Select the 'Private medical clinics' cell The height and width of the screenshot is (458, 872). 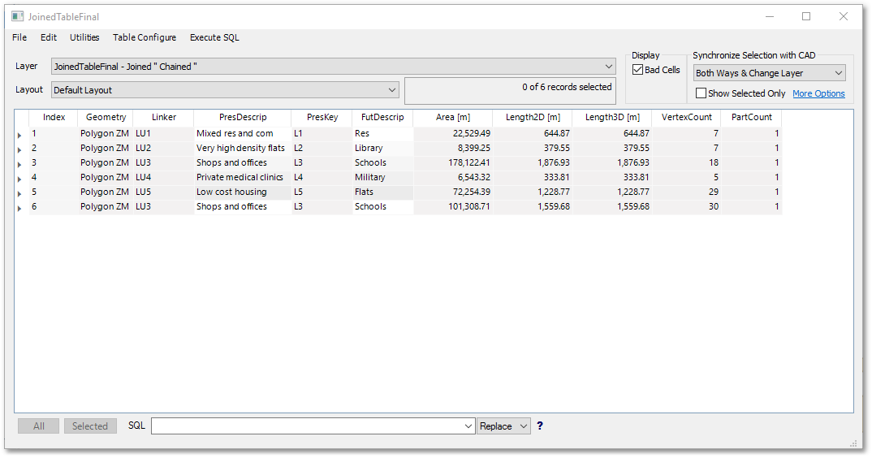point(243,177)
